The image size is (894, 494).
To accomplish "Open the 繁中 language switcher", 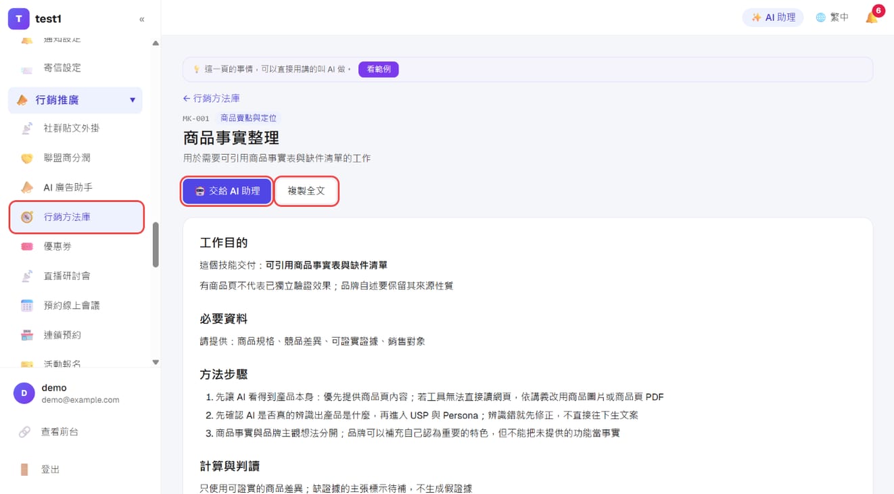I will [832, 18].
